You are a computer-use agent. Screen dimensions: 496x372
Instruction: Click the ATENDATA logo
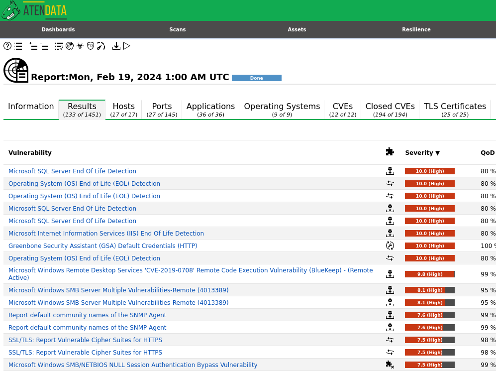click(33, 9)
